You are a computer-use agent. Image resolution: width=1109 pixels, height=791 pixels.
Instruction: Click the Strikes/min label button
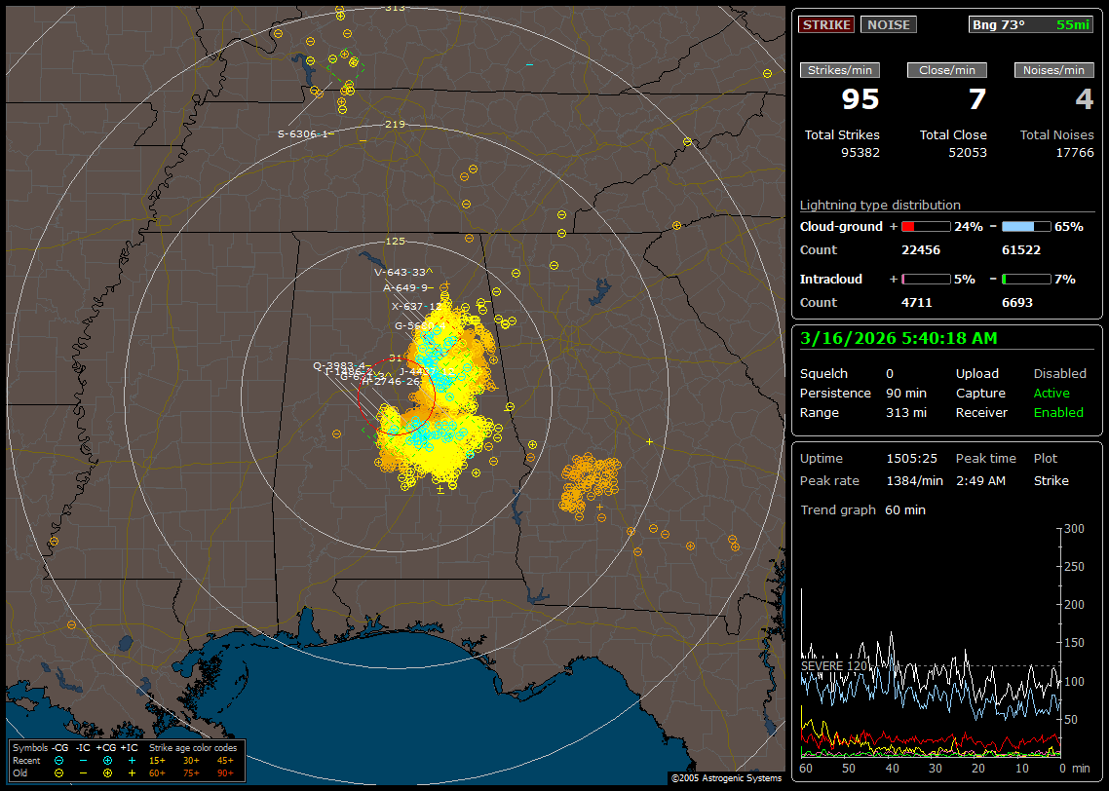(x=840, y=70)
